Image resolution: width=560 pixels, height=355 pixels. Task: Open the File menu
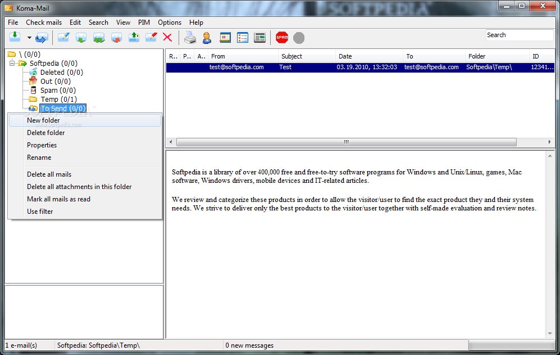pyautogui.click(x=13, y=22)
